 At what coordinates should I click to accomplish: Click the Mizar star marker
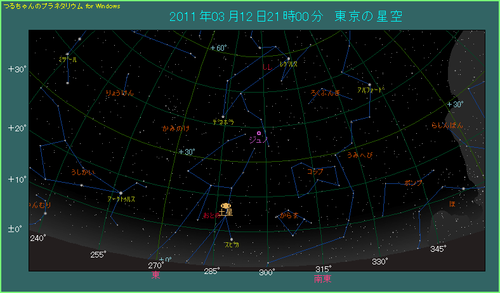pos(67,54)
